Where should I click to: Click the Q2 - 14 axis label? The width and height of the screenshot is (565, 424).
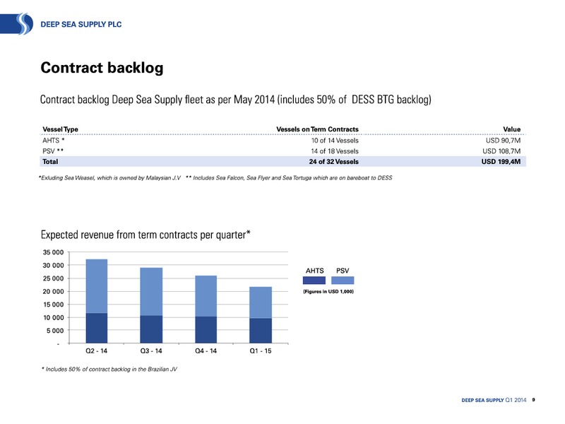point(97,351)
